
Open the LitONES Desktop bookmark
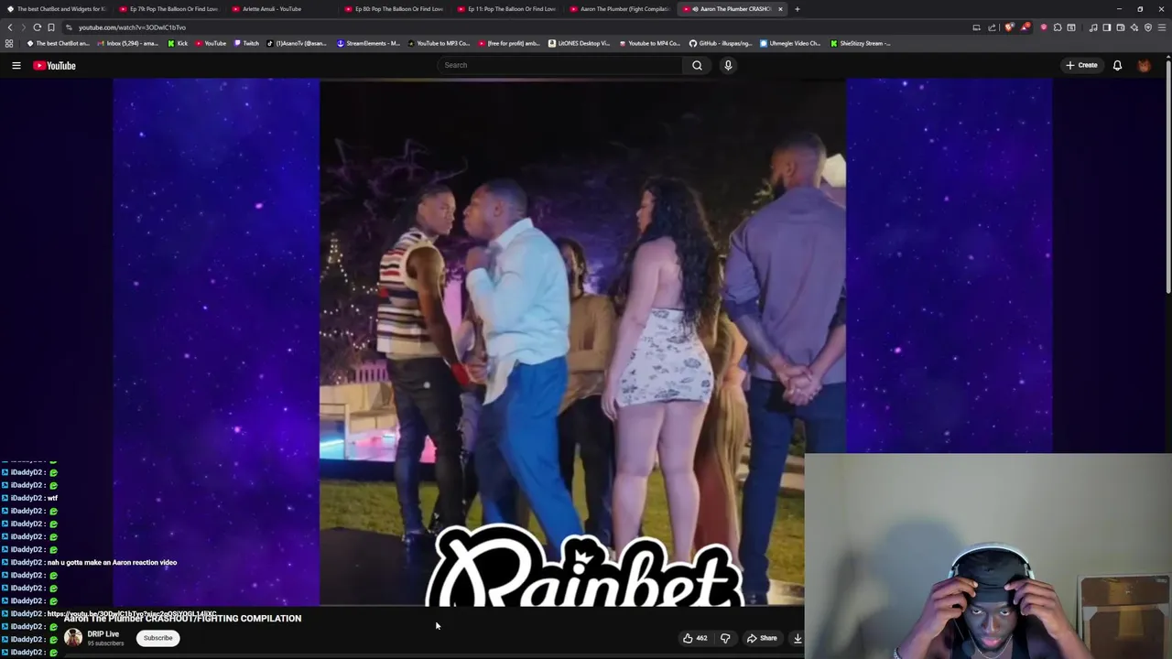coord(580,43)
